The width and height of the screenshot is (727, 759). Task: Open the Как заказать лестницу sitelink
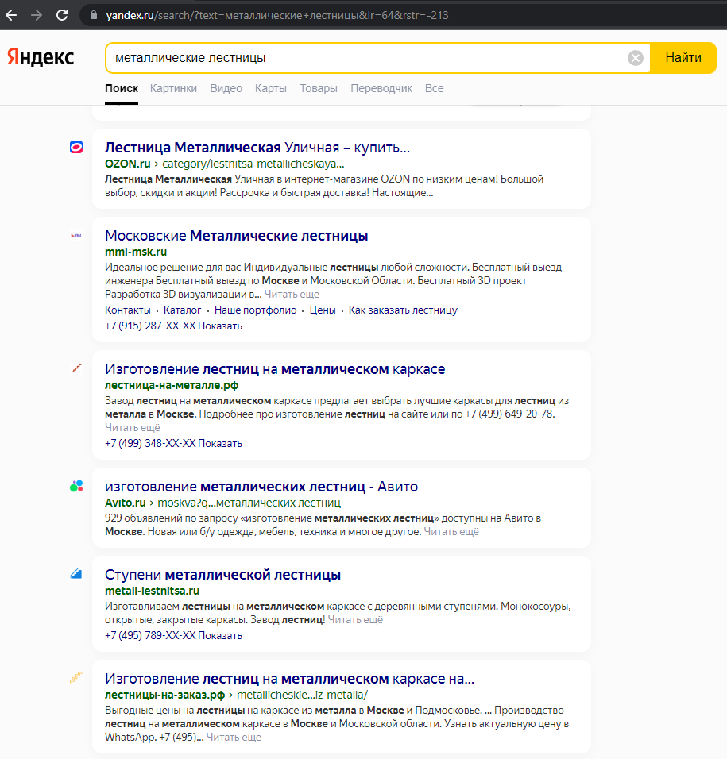coord(403,310)
